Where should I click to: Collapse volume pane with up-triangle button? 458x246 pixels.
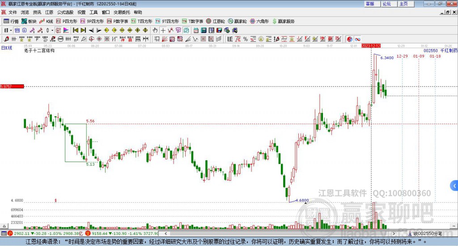point(4,226)
